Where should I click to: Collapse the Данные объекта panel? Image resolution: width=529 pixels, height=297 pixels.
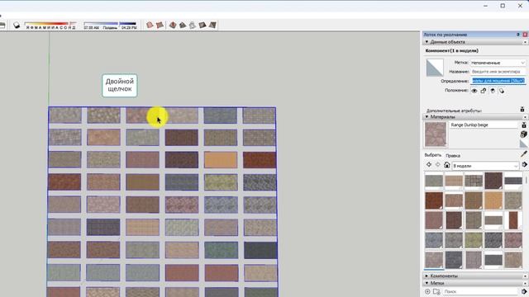pyautogui.click(x=427, y=42)
